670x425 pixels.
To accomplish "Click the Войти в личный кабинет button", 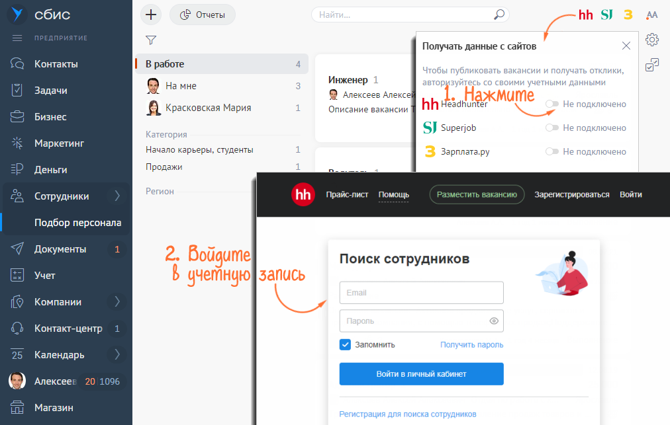I will [421, 374].
